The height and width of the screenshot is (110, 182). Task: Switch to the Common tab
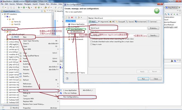point(152,22)
